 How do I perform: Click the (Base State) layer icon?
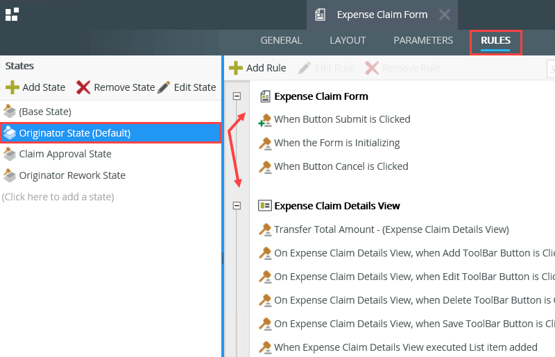10,112
